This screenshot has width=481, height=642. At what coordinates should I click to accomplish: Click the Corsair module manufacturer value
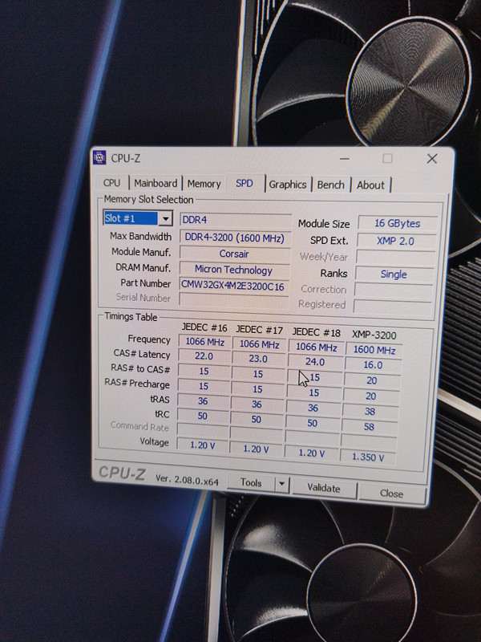(234, 254)
